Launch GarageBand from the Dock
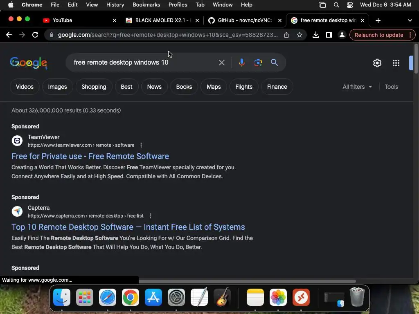Viewport: 419px width, 314px height. click(x=222, y=297)
